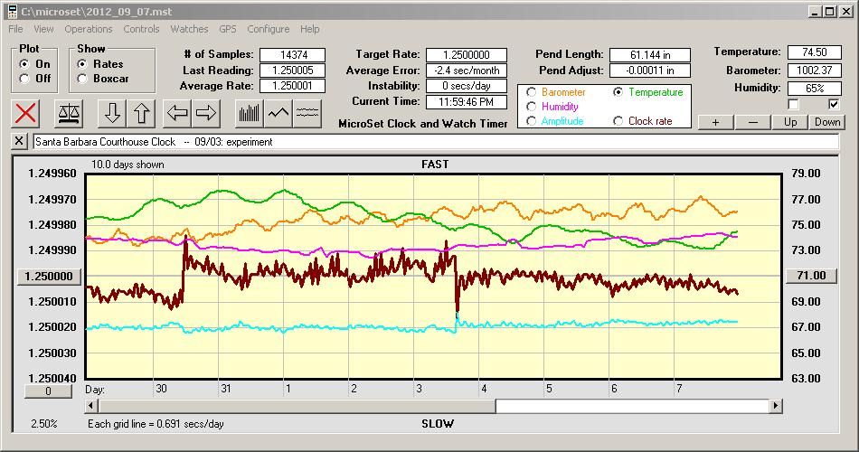Screen dimensions: 859x452
Task: Select the wavy multi-line graph icon
Action: (307, 113)
